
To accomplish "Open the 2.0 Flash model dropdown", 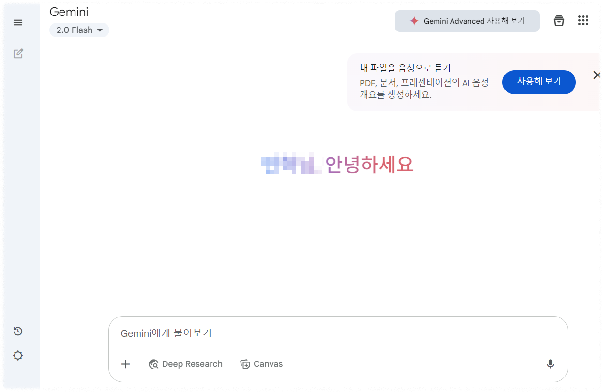I will click(79, 30).
